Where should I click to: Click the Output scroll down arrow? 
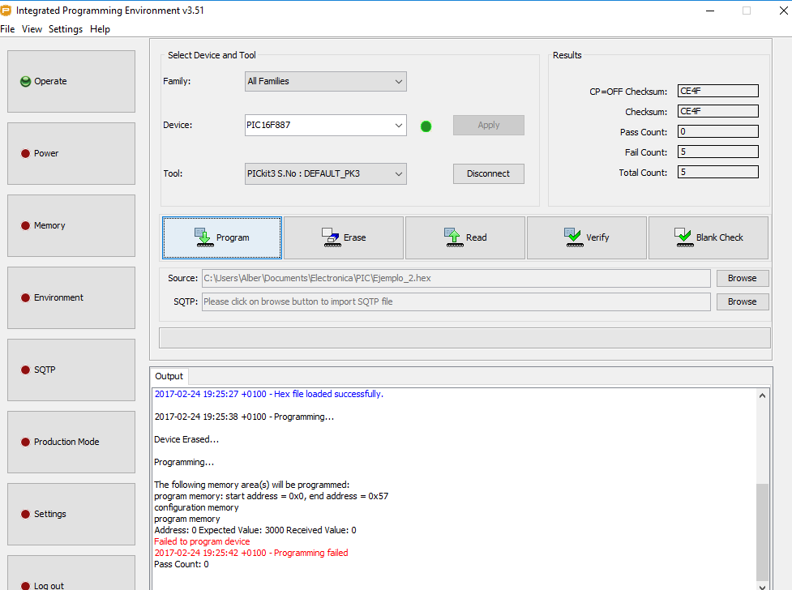pyautogui.click(x=762, y=587)
